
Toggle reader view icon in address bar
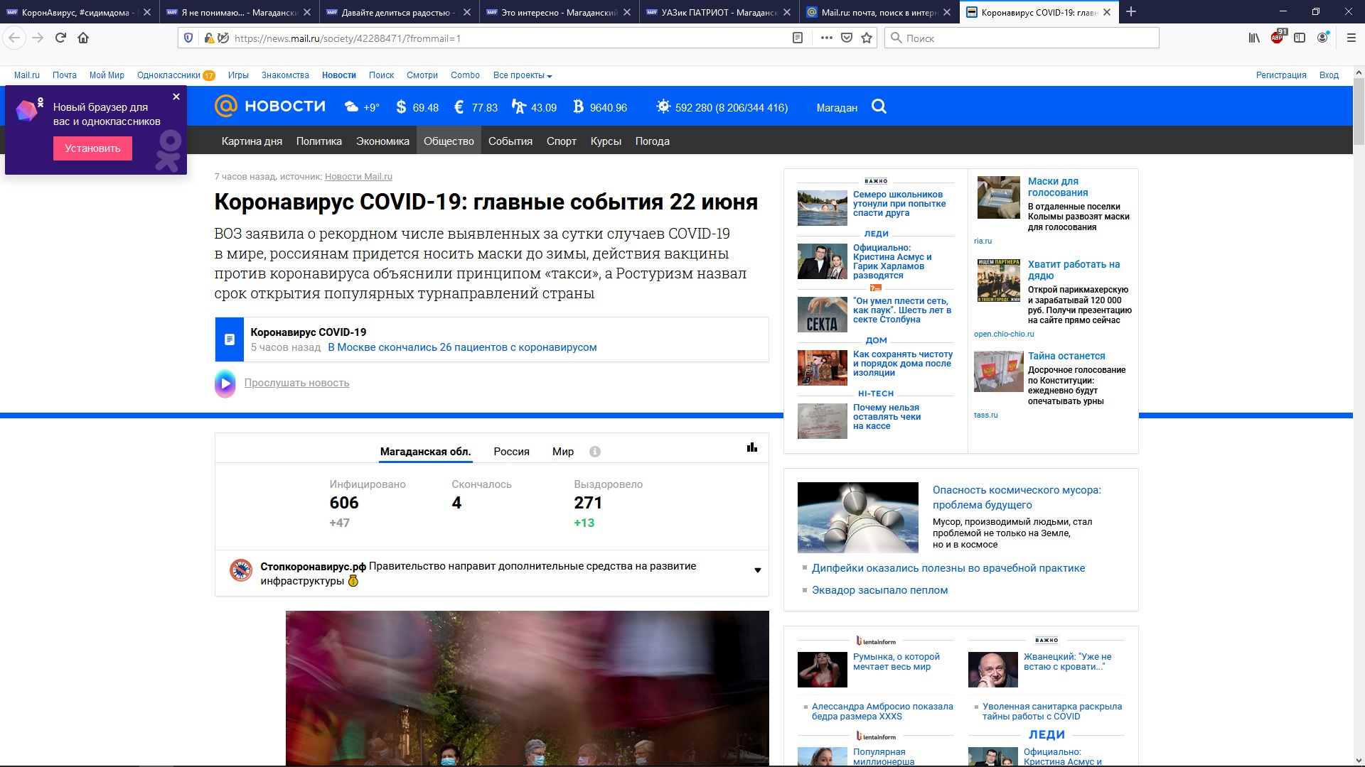pyautogui.click(x=798, y=38)
